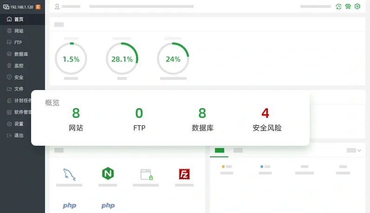This screenshot has height=213, width=370.
Task: Click the first php software icon
Action: (69, 205)
